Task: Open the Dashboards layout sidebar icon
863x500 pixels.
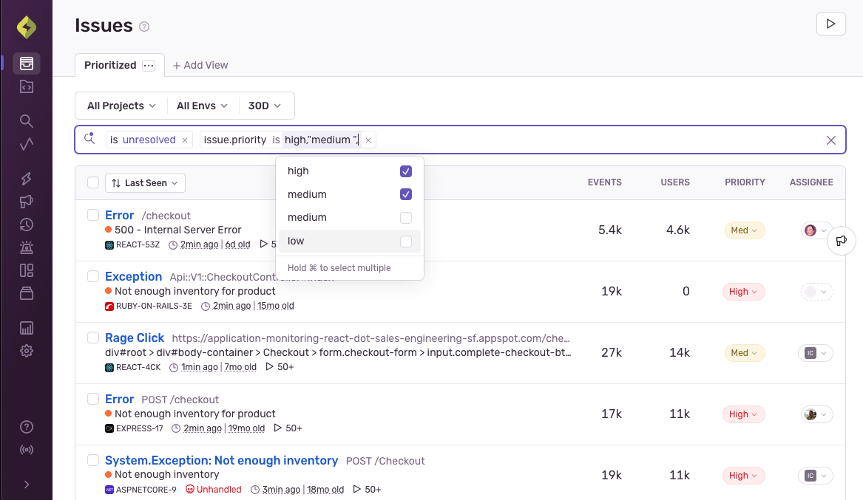Action: [27, 271]
